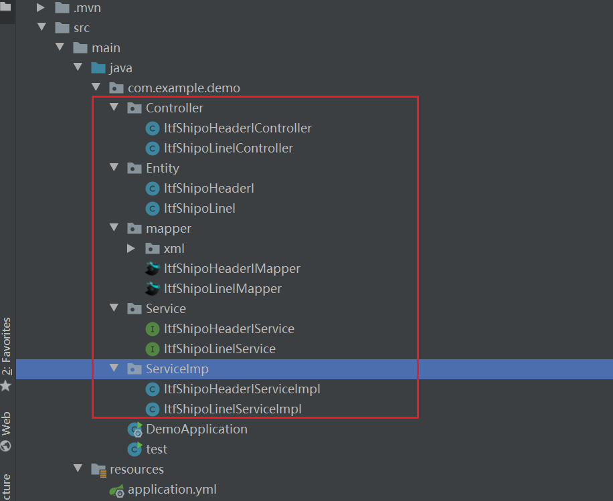Click the ItfShipoHeaderI class icon
613x501 pixels.
tap(153, 189)
